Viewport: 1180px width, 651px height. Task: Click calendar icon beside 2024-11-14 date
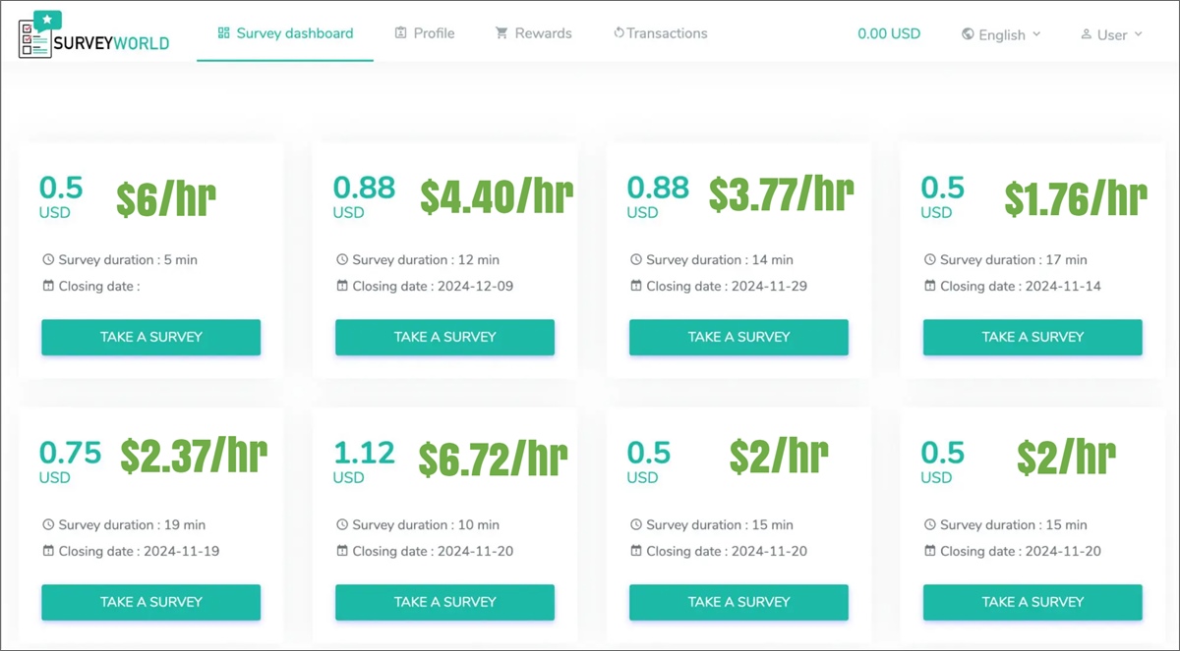tap(930, 286)
